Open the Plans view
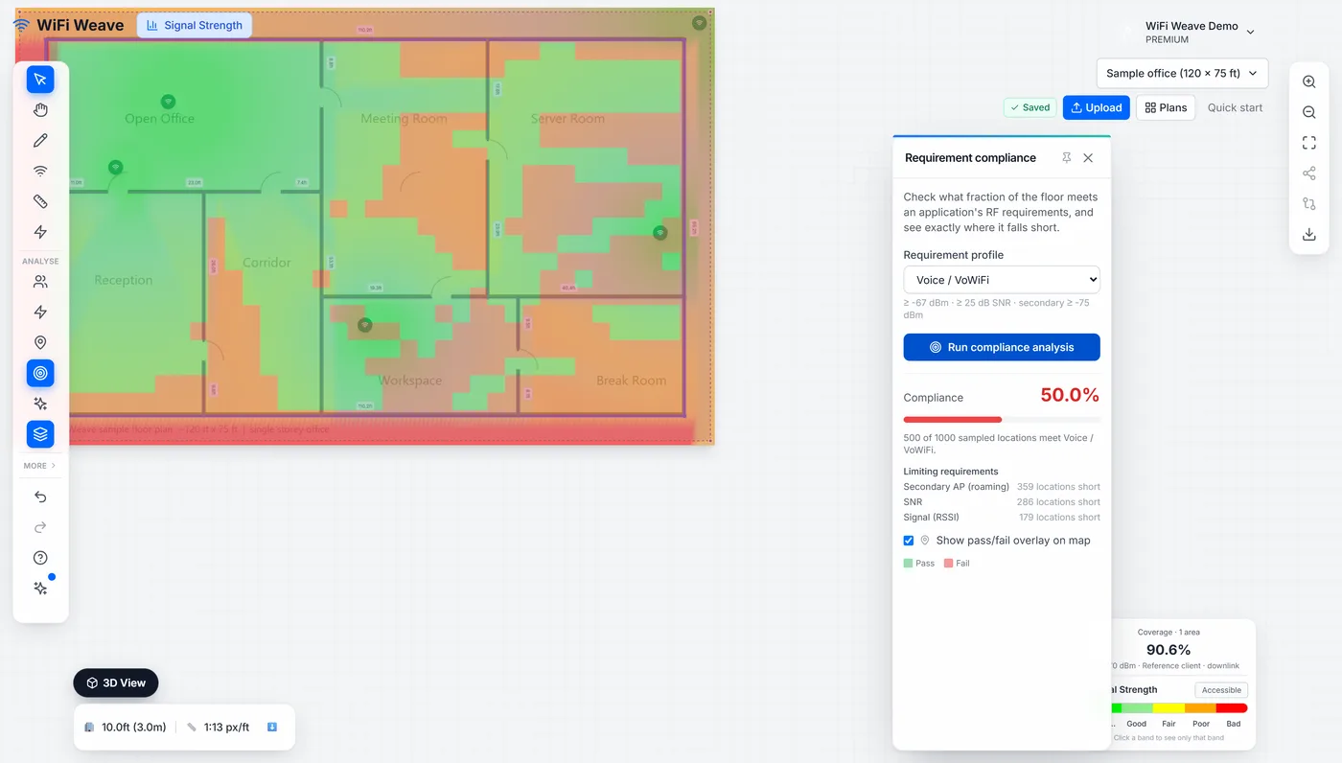This screenshot has height=763, width=1342. coord(1166,107)
